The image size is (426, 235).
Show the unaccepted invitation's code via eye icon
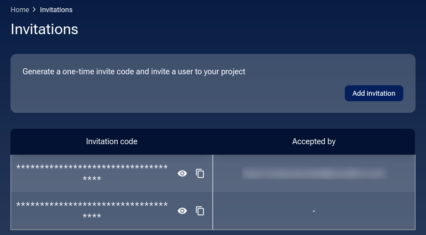tap(182, 211)
